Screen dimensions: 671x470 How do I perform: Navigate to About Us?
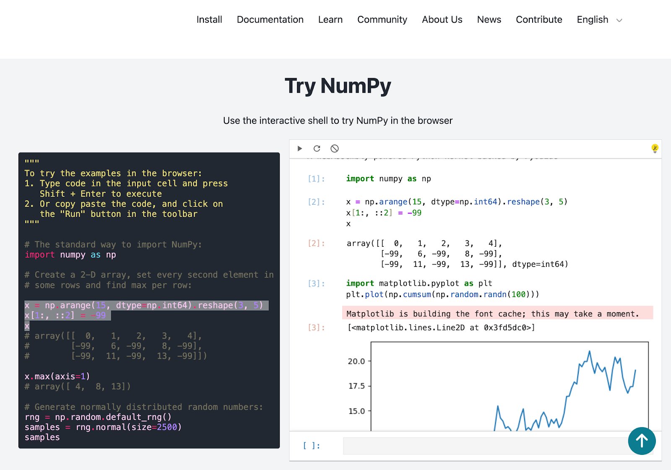(442, 20)
